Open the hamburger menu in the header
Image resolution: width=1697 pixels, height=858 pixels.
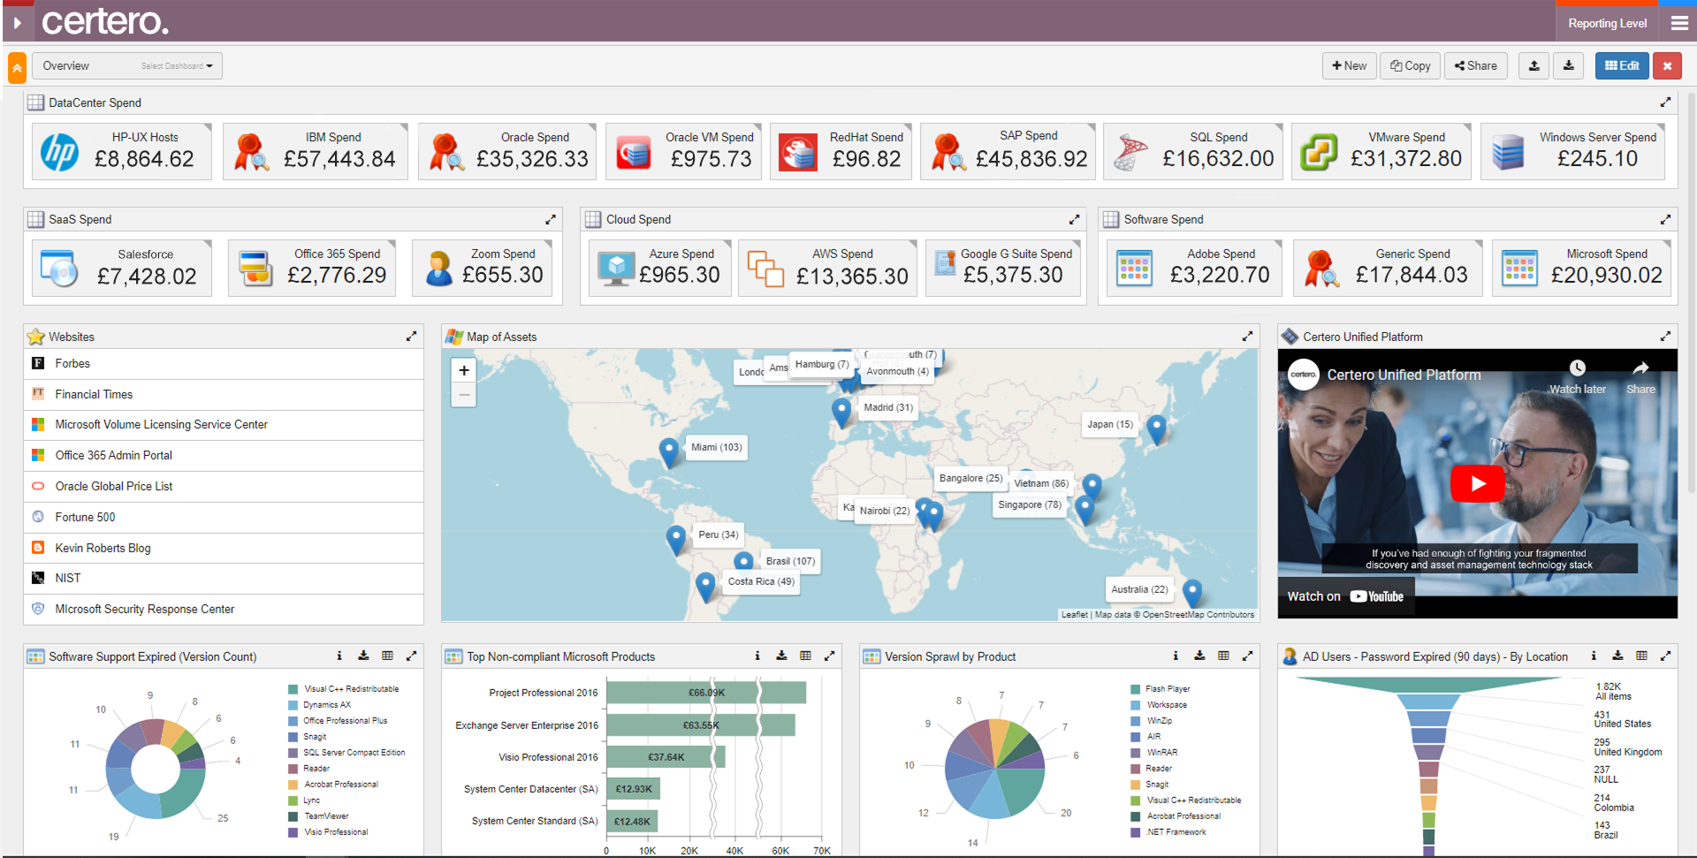pos(1679,23)
